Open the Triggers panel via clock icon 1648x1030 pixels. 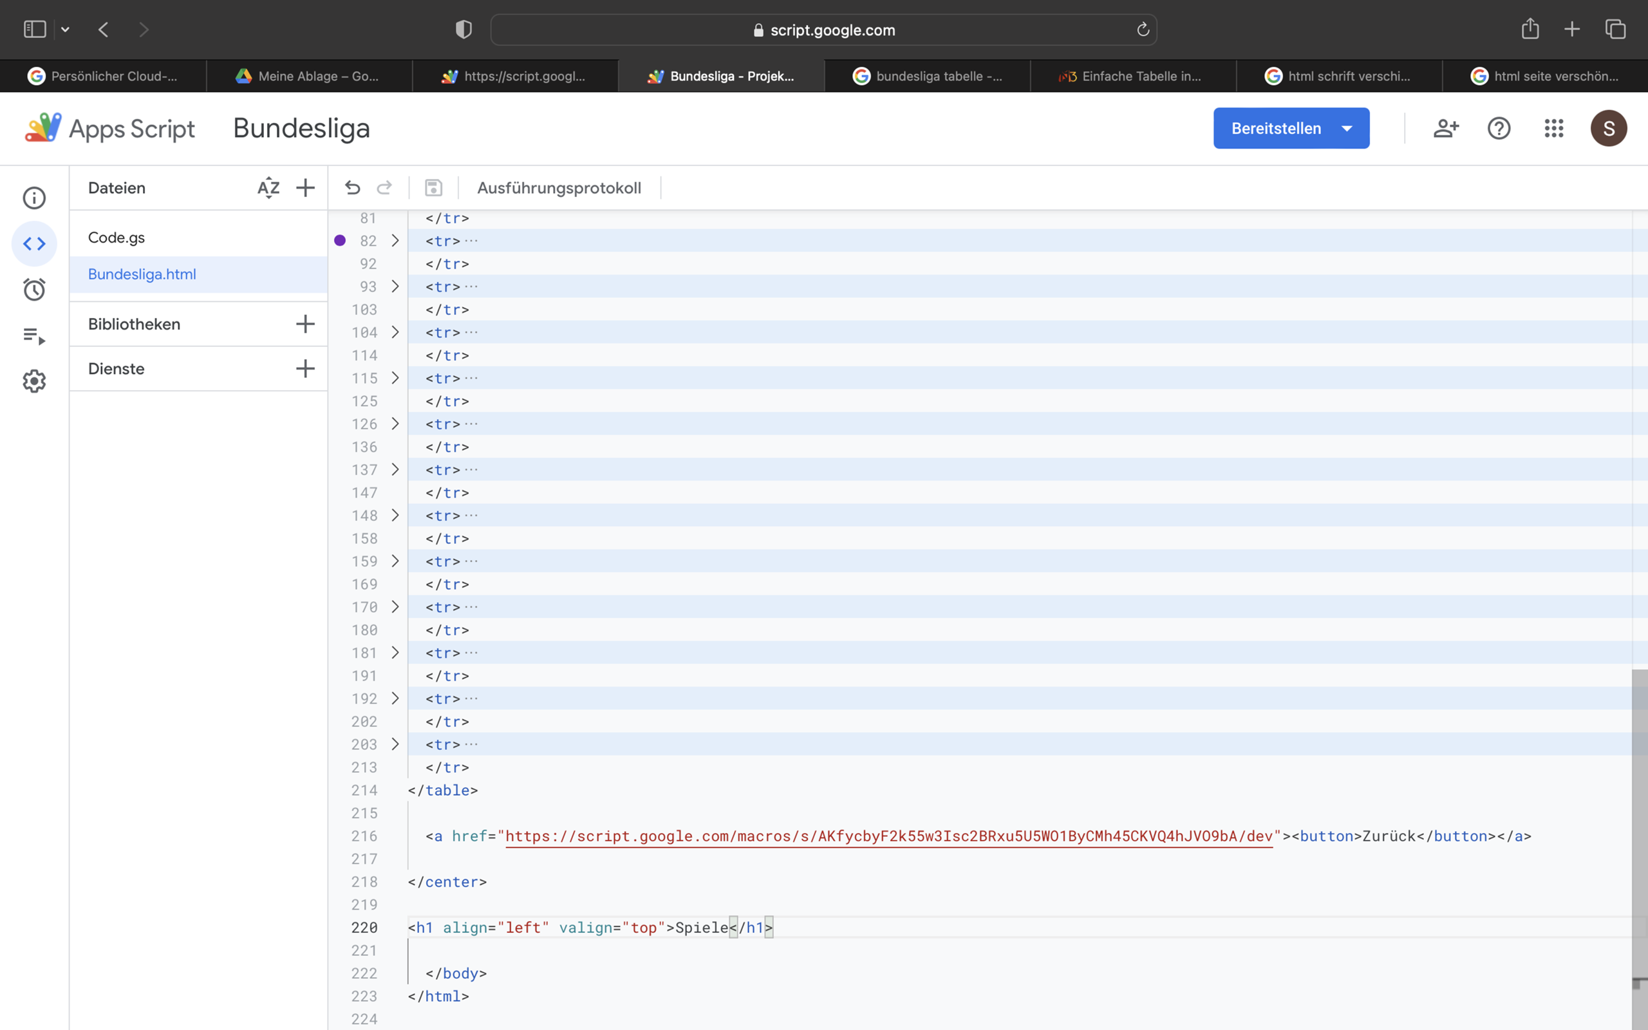34,289
